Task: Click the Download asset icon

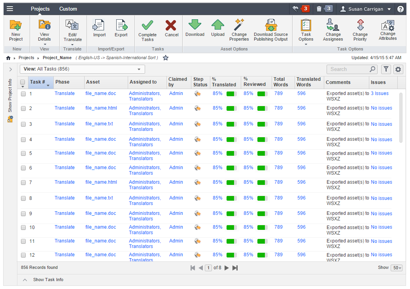Action: pyautogui.click(x=195, y=25)
